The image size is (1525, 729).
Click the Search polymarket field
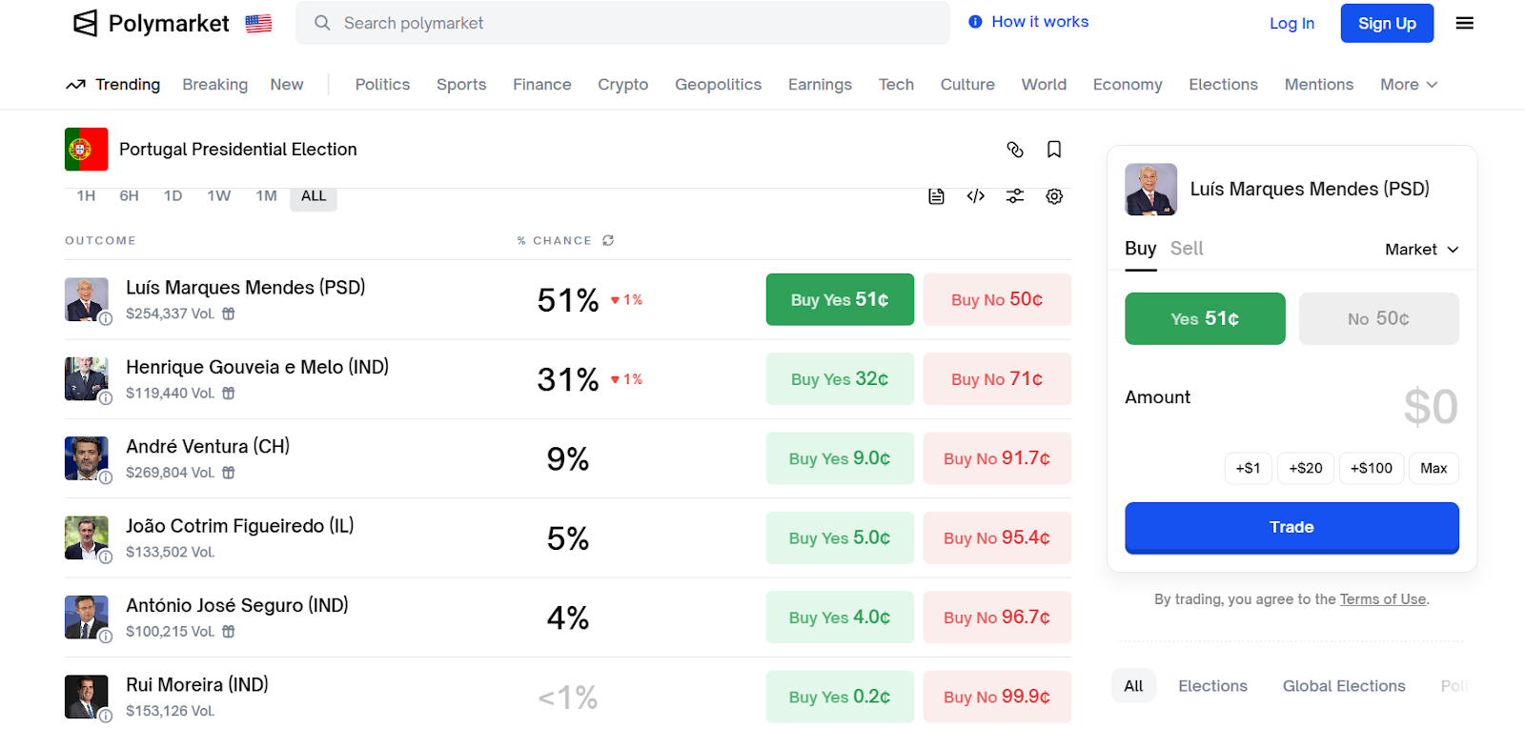pos(622,23)
